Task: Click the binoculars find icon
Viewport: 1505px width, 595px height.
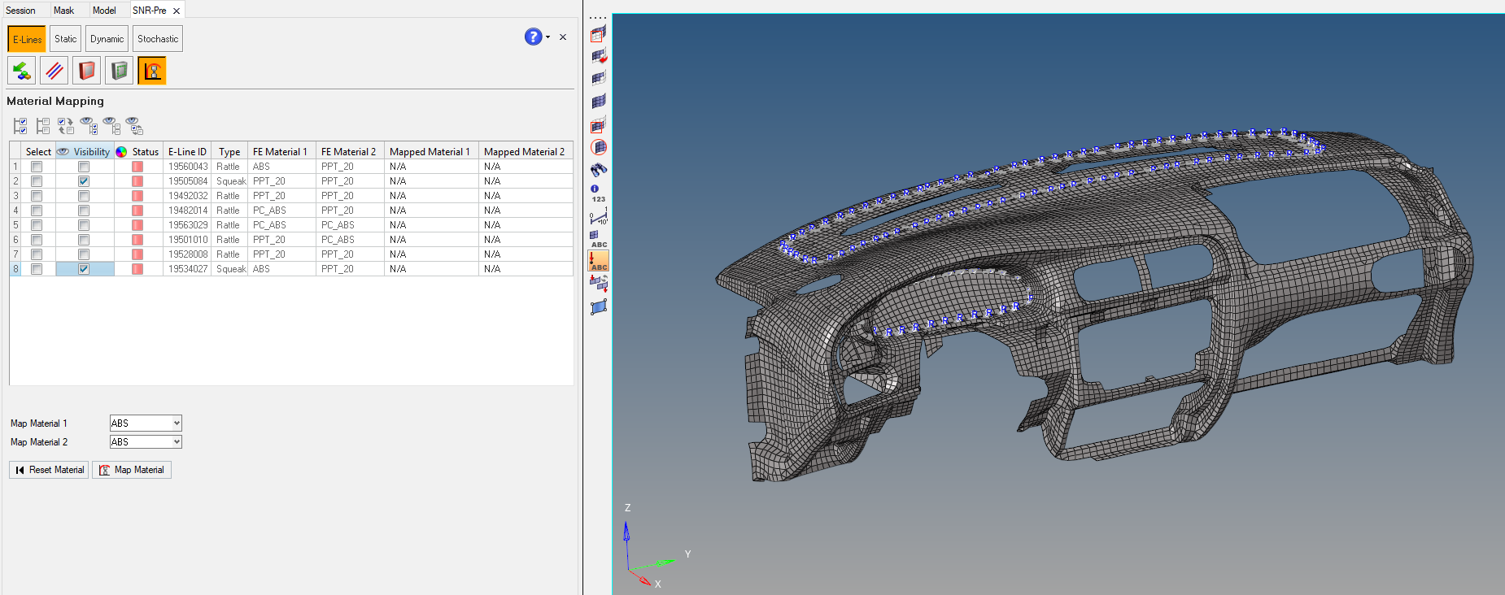Action: [x=599, y=170]
